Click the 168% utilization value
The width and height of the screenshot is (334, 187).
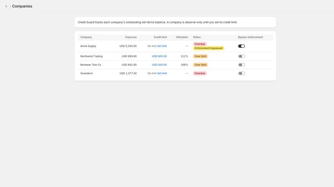(x=184, y=65)
